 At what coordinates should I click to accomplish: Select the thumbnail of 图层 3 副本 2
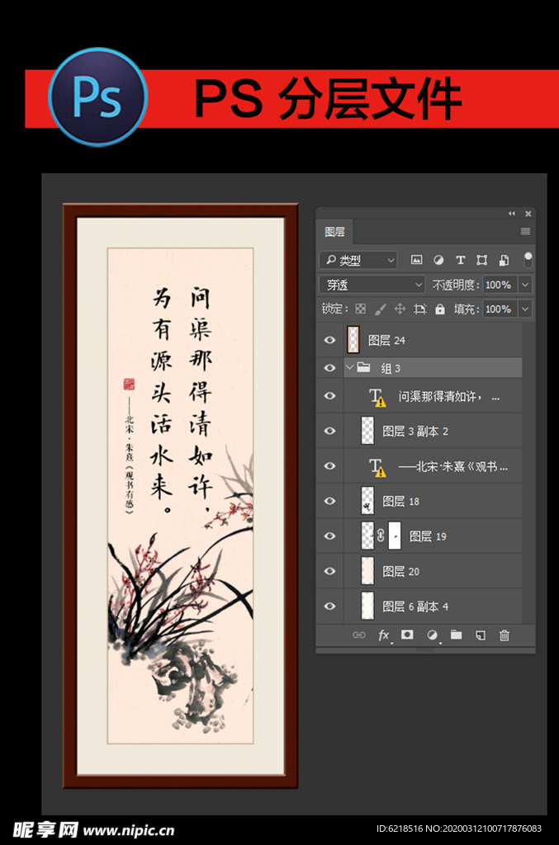[x=367, y=431]
